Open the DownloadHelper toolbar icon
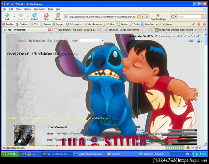 click(158, 15)
